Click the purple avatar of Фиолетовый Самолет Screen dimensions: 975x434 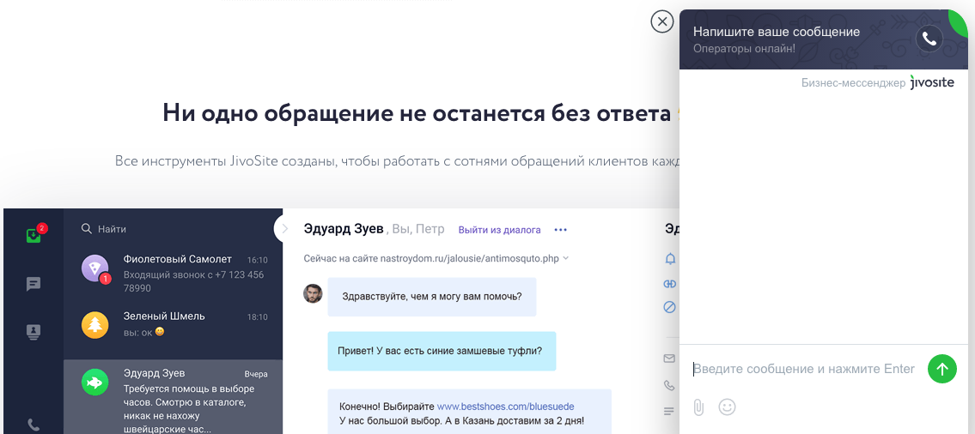pos(95,268)
